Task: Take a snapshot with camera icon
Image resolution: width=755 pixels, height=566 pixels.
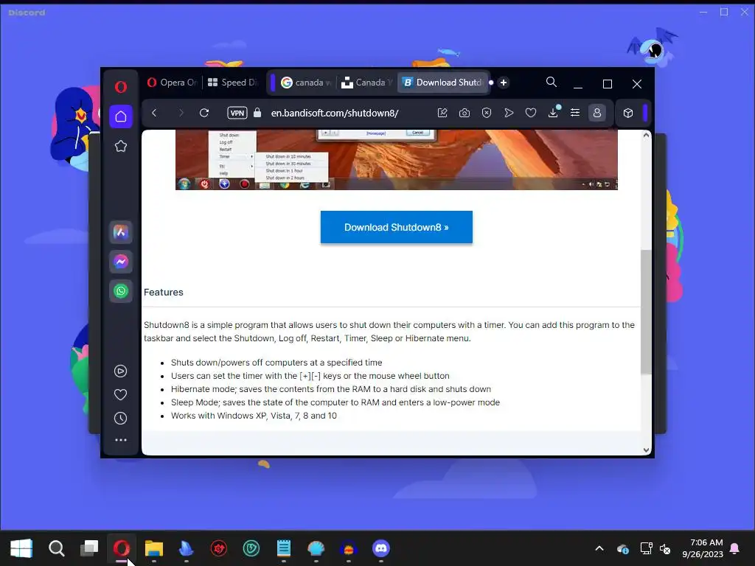Action: click(x=465, y=113)
